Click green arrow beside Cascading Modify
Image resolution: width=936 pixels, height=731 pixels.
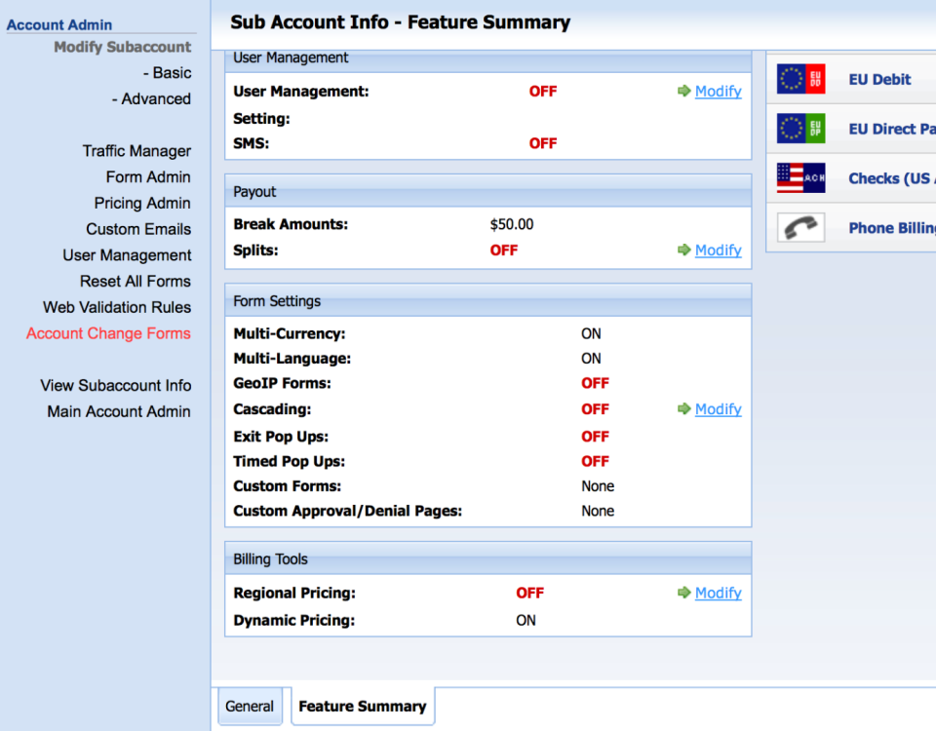point(682,408)
